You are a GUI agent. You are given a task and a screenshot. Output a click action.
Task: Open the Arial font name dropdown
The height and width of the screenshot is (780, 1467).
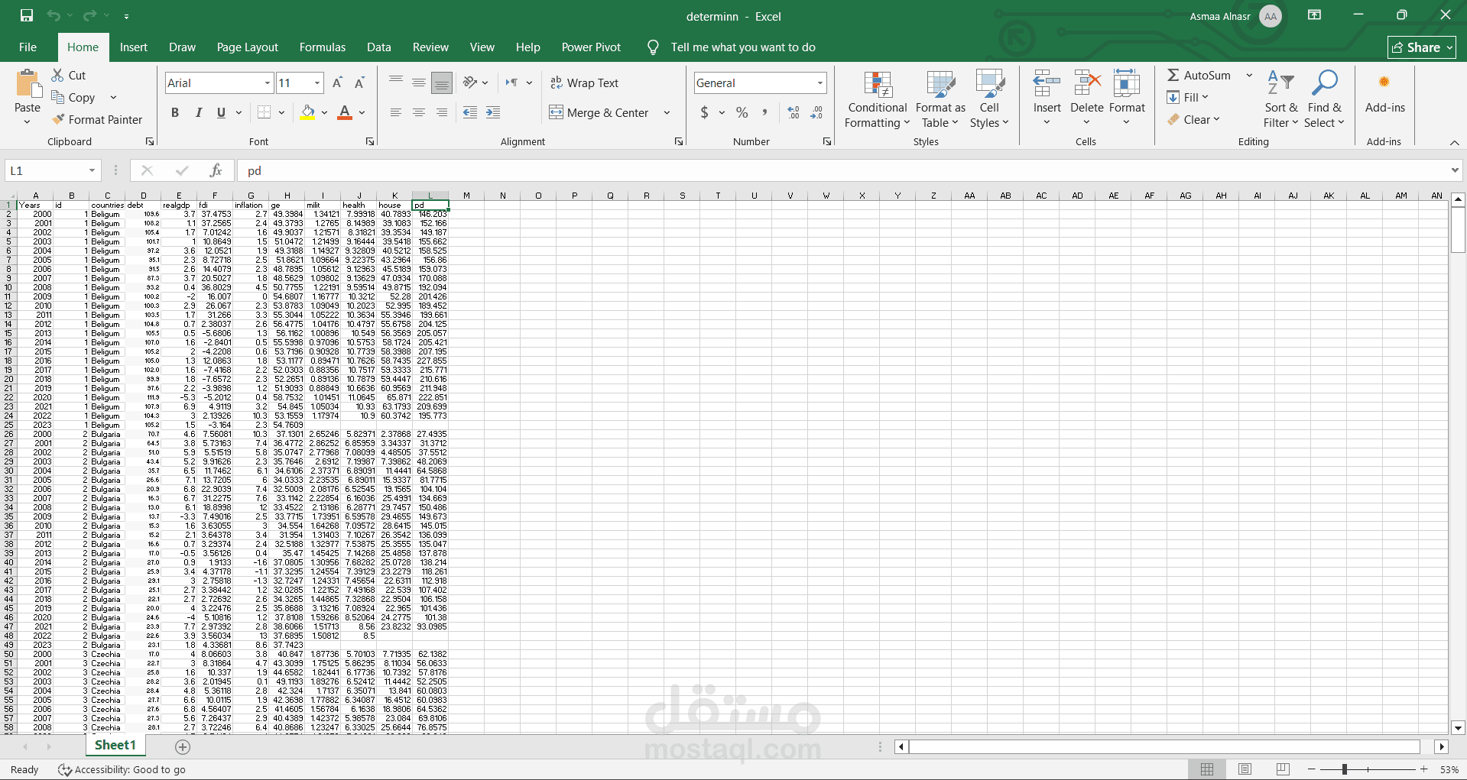(x=268, y=83)
